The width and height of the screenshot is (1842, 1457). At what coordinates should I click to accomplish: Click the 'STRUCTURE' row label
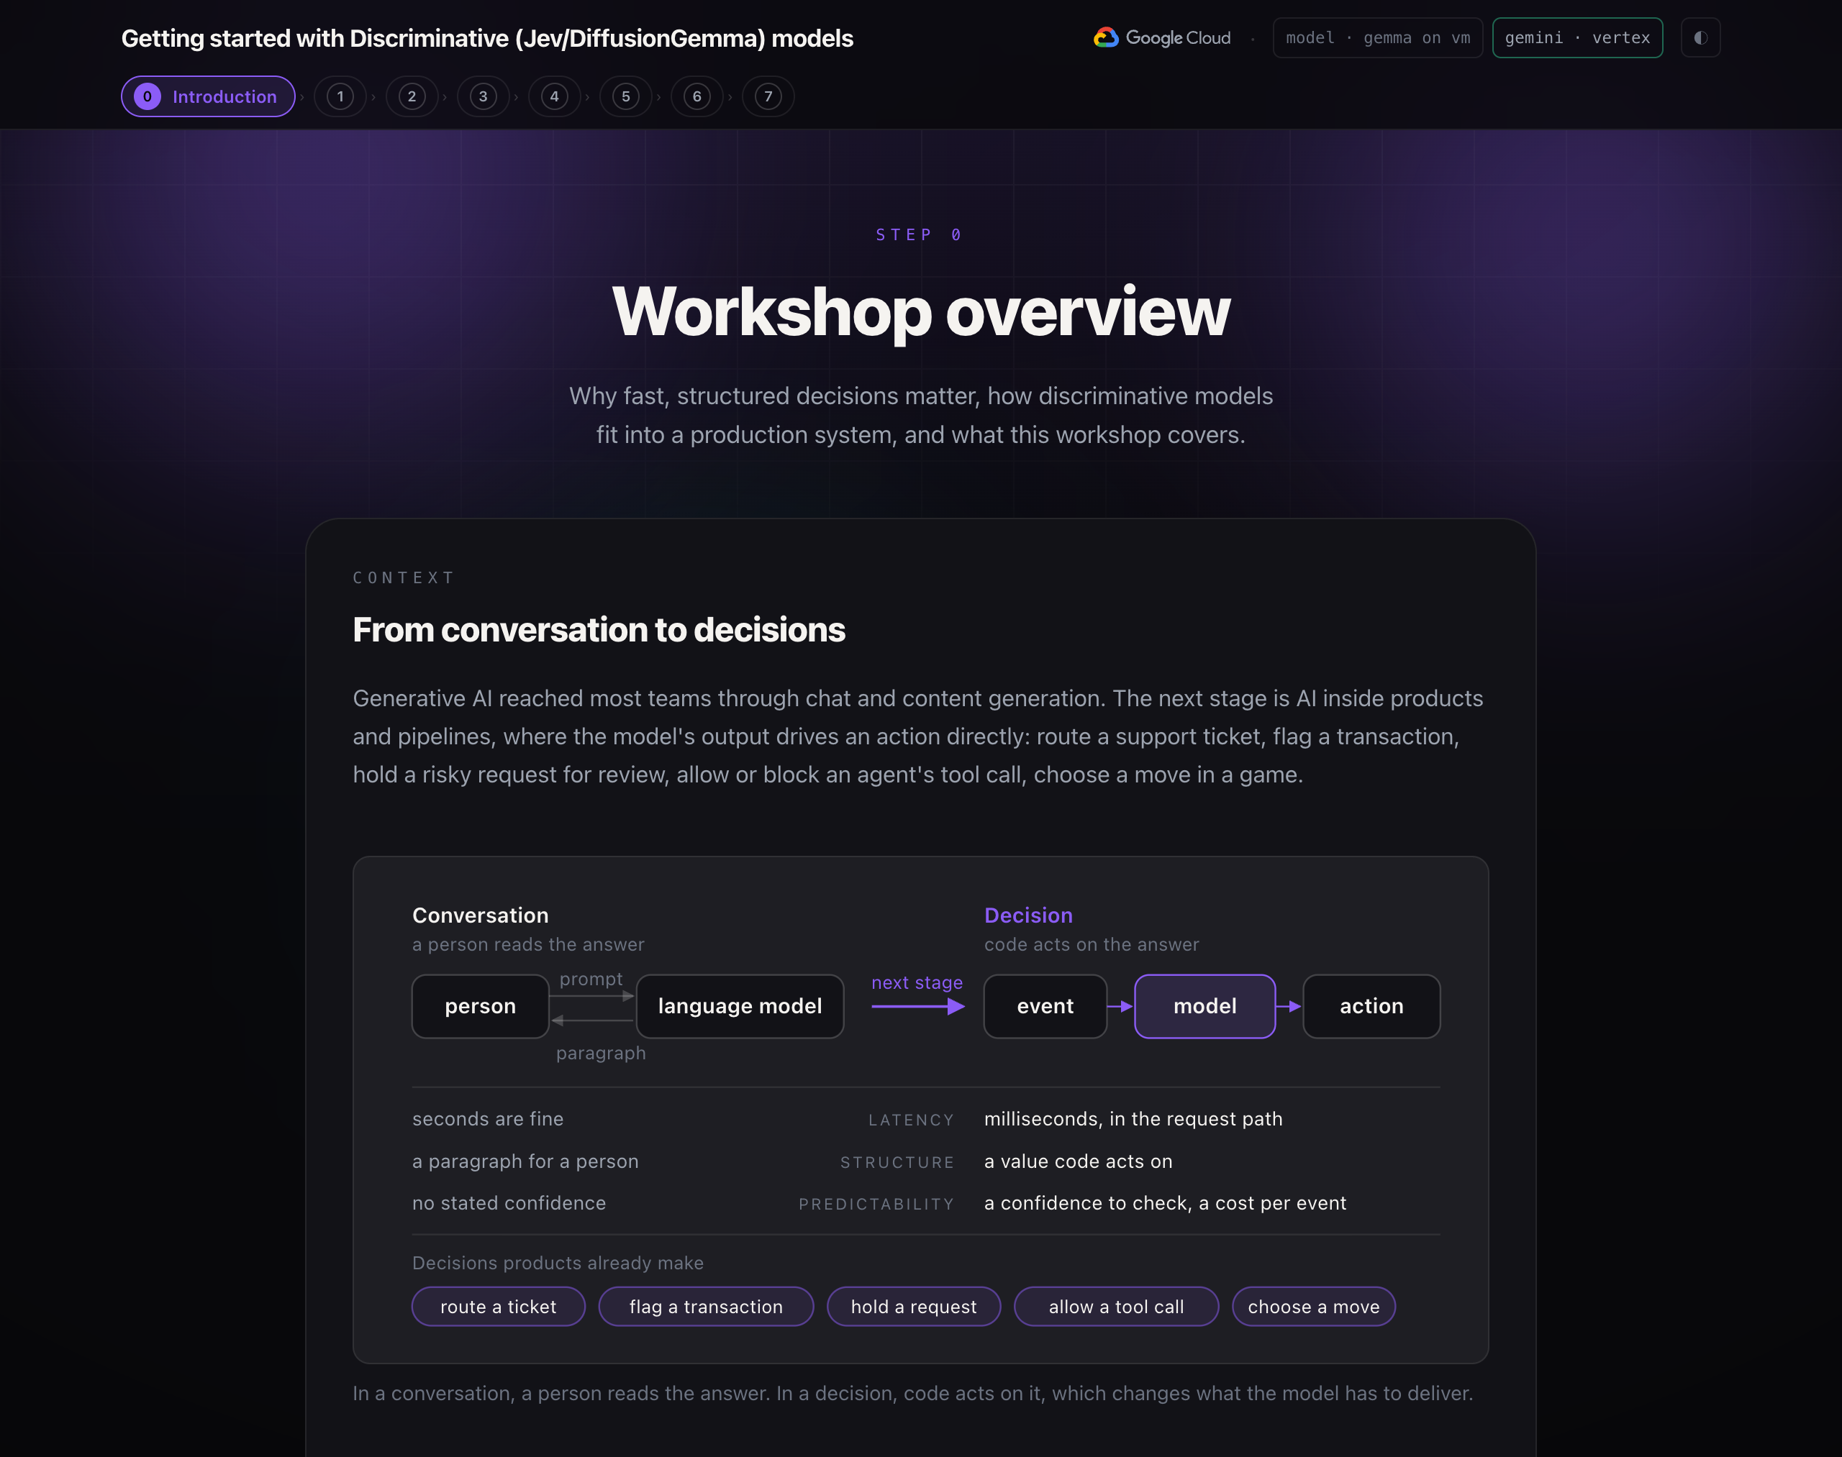click(897, 1163)
